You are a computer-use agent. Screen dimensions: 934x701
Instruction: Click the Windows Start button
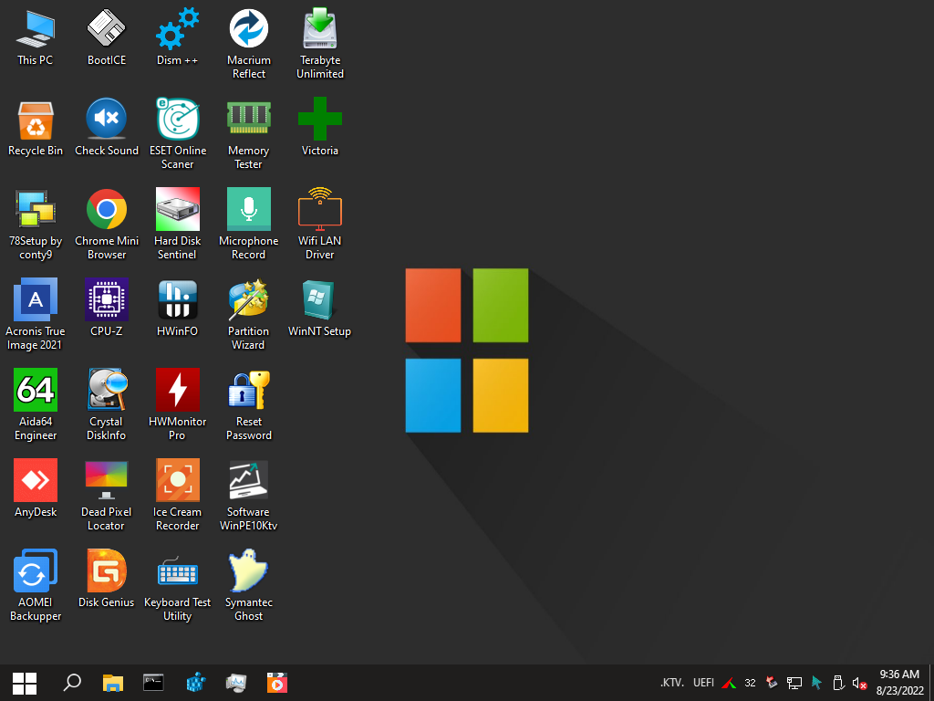coord(25,683)
